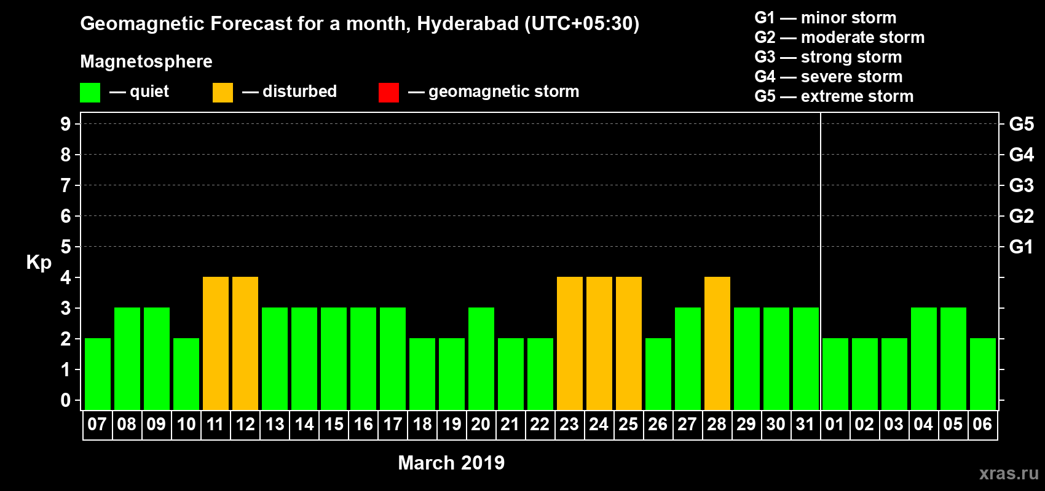Click the date label '10' on the axis
This screenshot has width=1045, height=491.
[x=186, y=425]
